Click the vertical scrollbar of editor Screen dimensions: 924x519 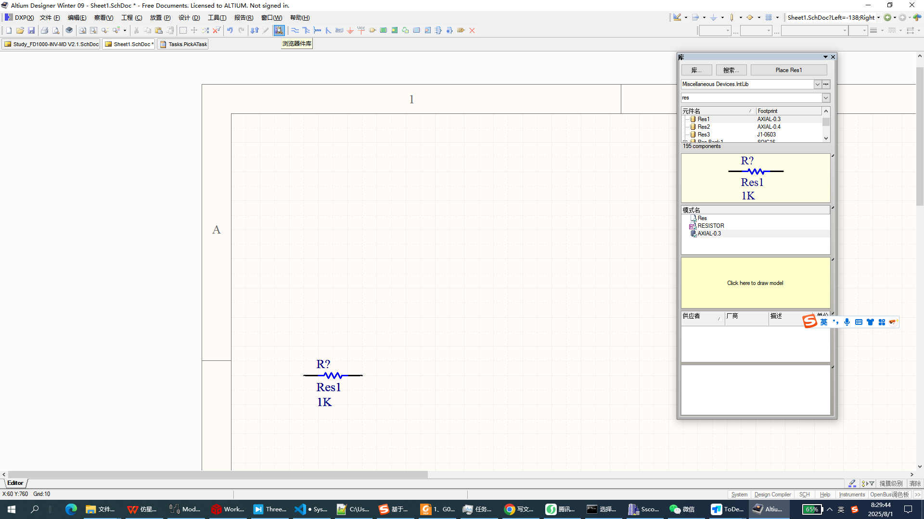(x=920, y=136)
